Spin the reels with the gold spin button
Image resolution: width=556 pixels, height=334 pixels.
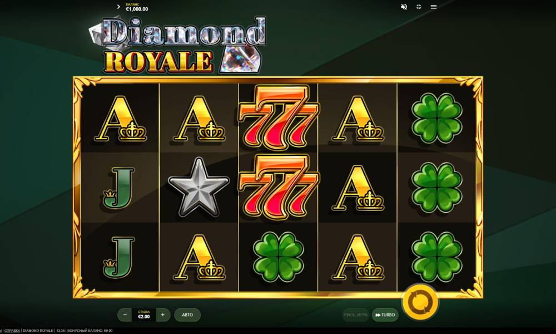coord(420,302)
